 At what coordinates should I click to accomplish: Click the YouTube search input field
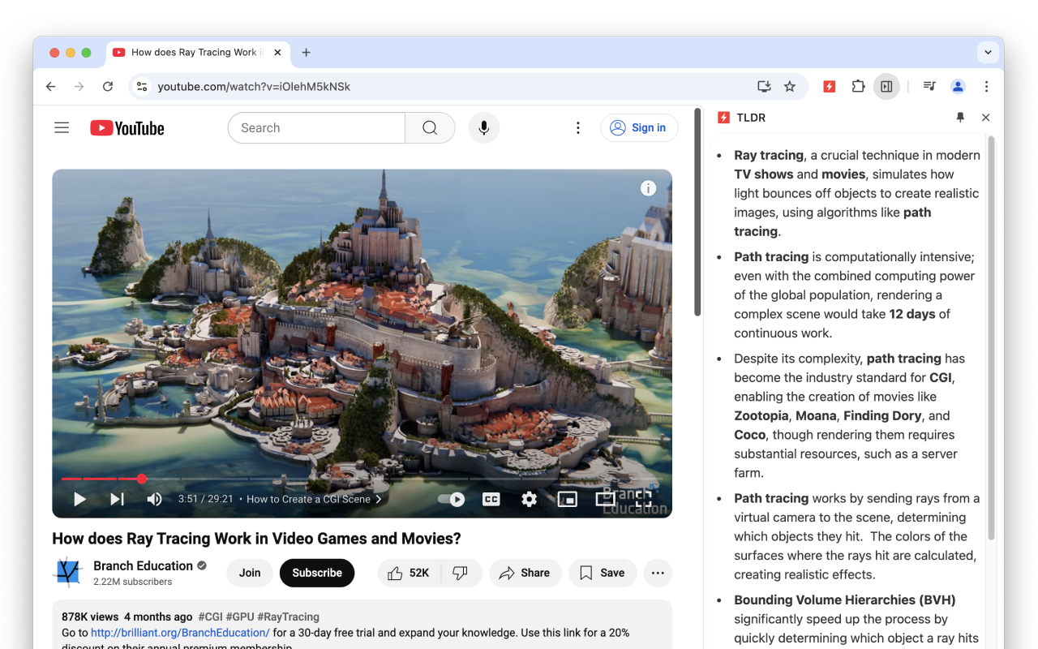click(x=316, y=127)
